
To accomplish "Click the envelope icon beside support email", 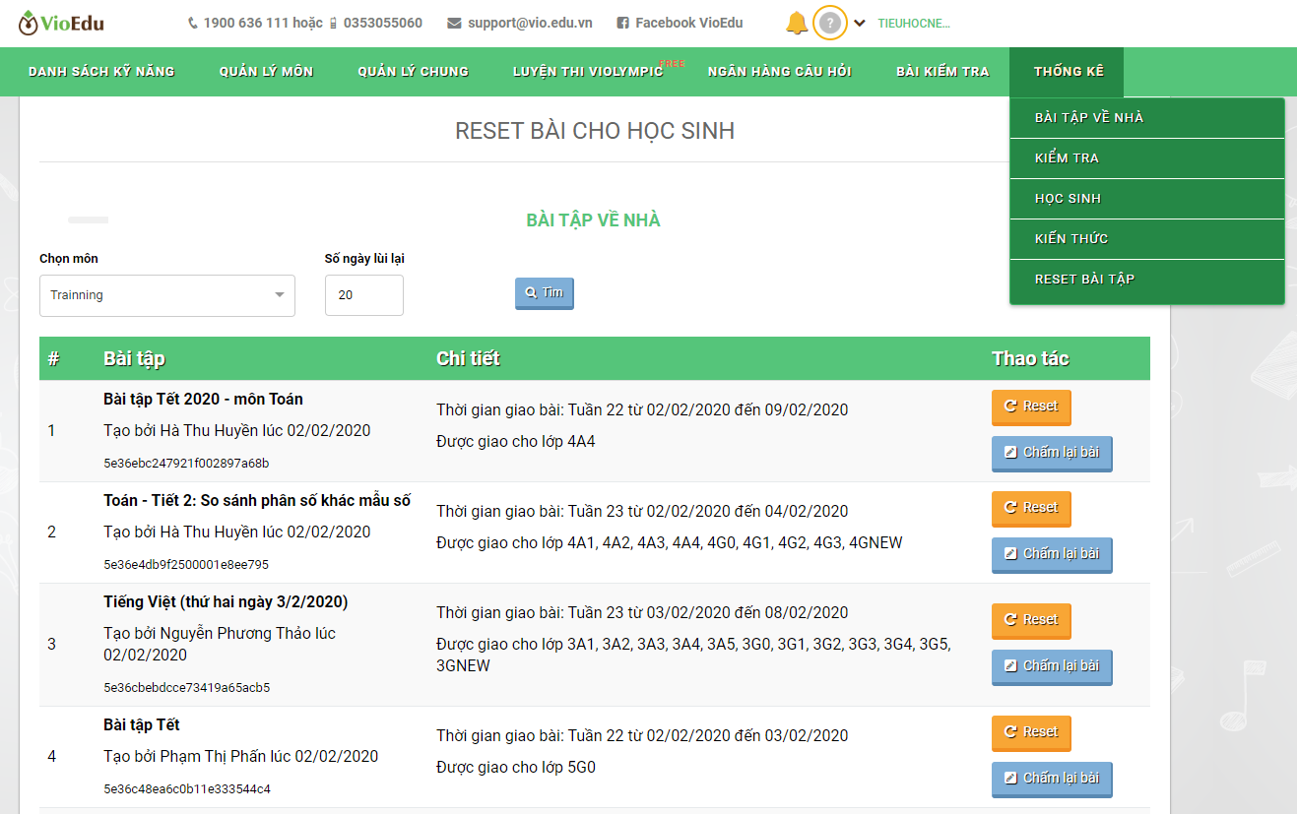I will [454, 23].
